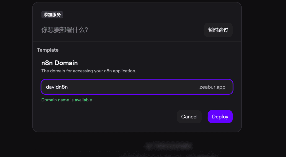Click the blurred text below the dialog
Image resolution: width=286 pixels, height=157 pixels.
(x=169, y=146)
